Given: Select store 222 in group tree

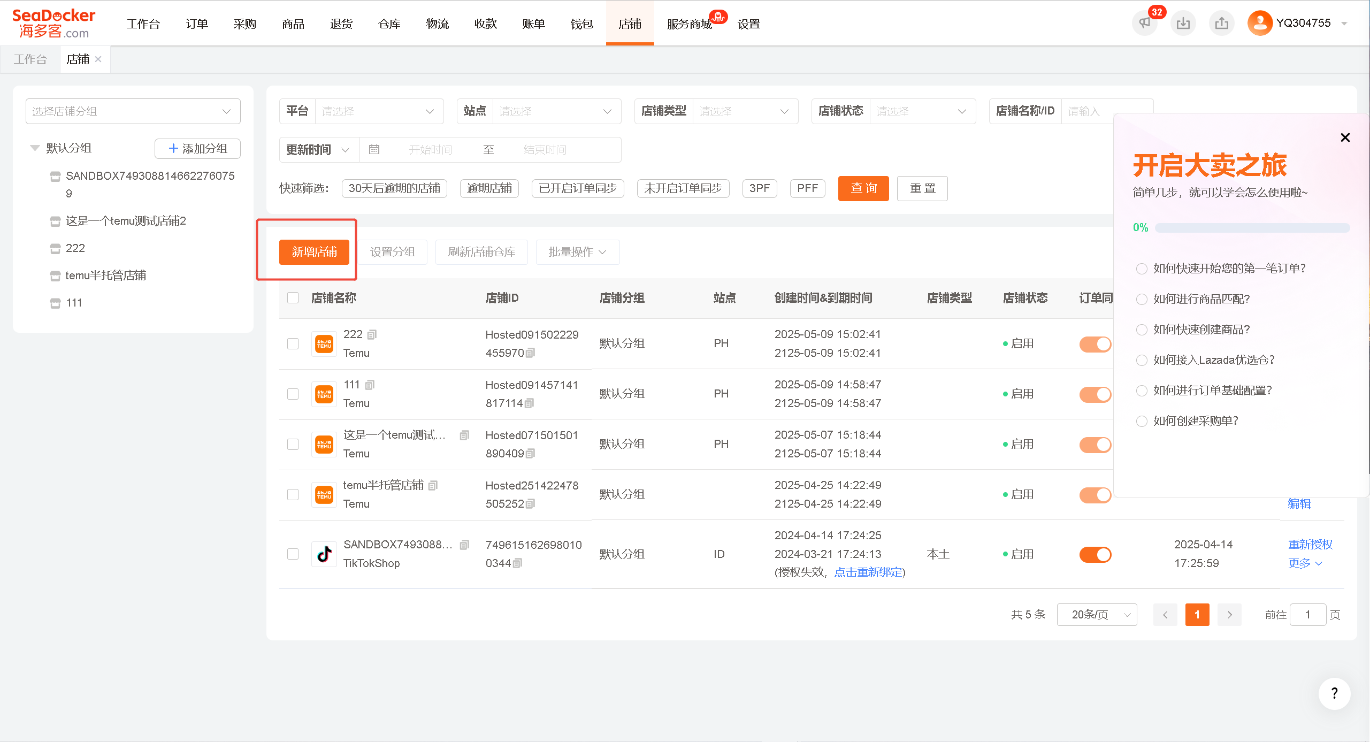Looking at the screenshot, I should coord(75,248).
